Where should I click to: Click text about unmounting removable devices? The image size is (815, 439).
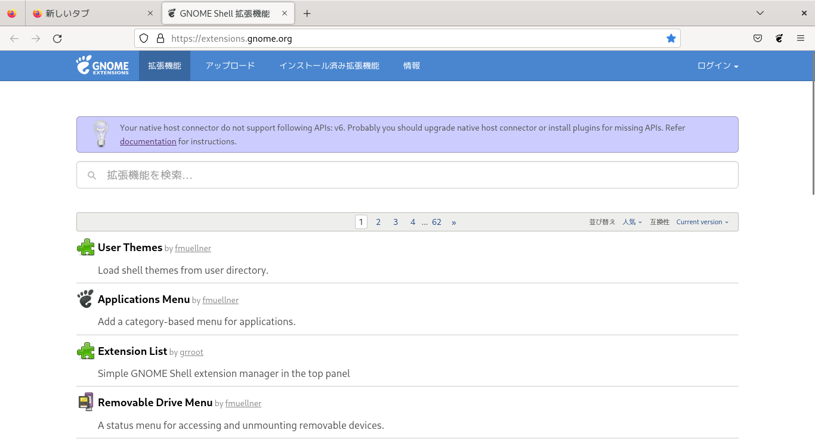click(x=241, y=425)
